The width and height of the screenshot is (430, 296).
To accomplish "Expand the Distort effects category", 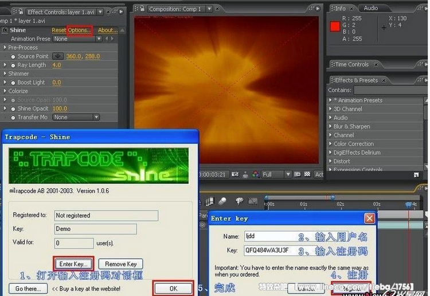I will pyautogui.click(x=330, y=161).
